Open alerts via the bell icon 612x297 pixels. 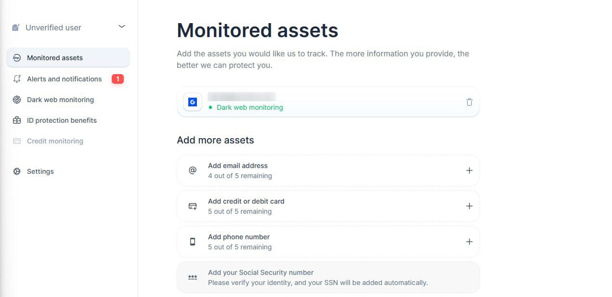tap(16, 79)
